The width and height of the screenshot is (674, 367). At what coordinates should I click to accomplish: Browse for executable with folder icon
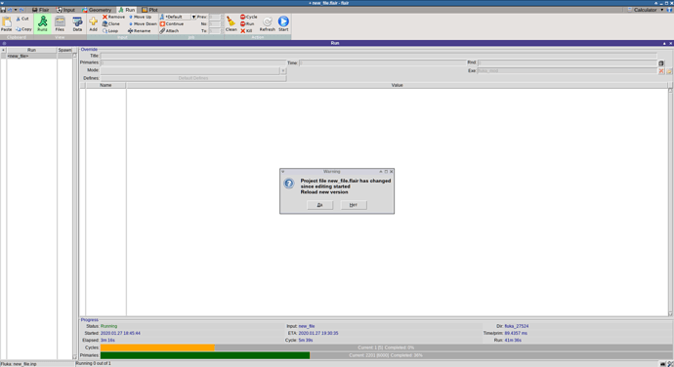(x=669, y=71)
